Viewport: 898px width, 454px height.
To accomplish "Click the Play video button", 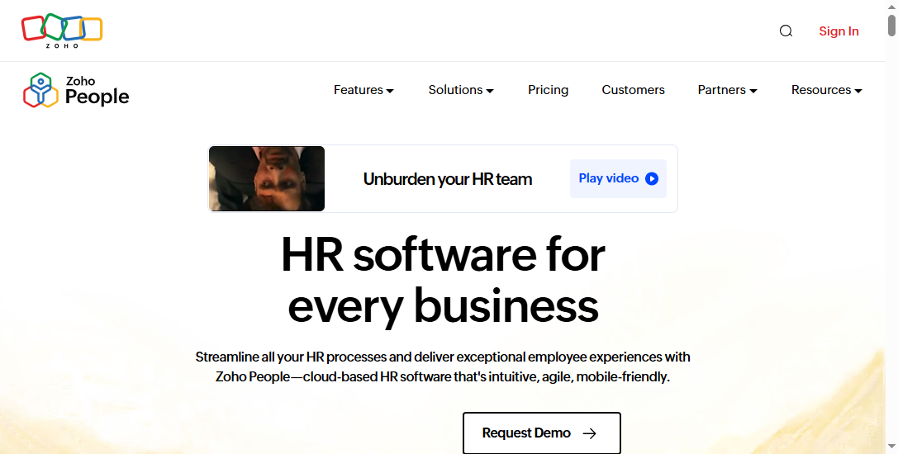I will (x=618, y=178).
